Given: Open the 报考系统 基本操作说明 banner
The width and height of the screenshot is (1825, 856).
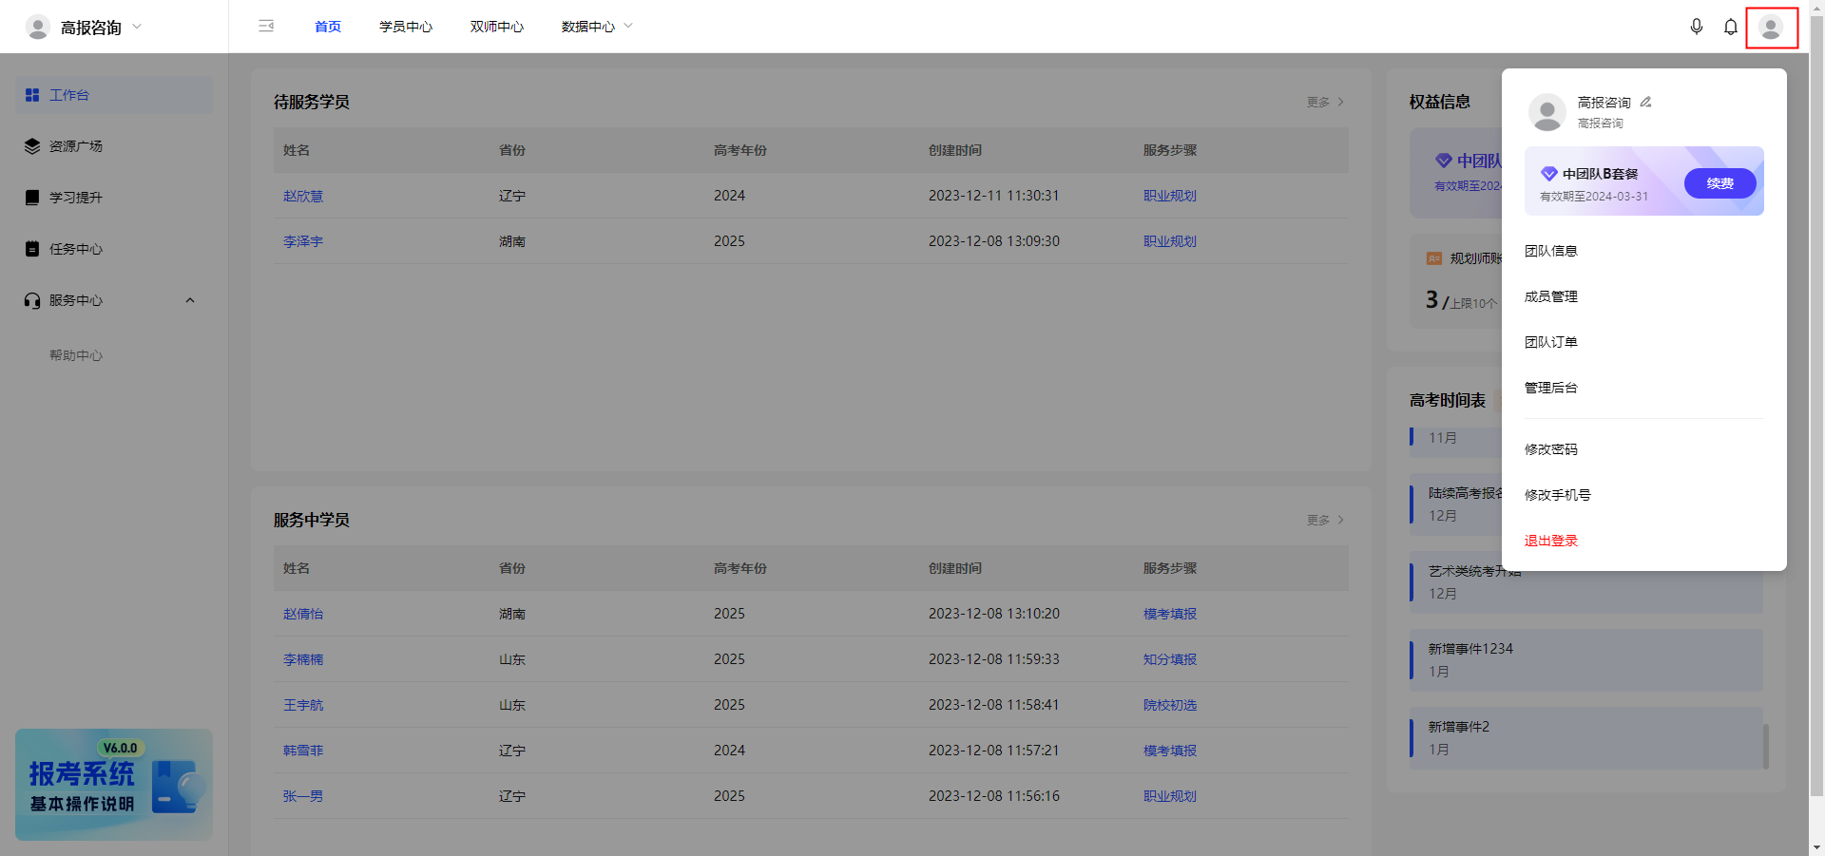Looking at the screenshot, I should coord(114,784).
